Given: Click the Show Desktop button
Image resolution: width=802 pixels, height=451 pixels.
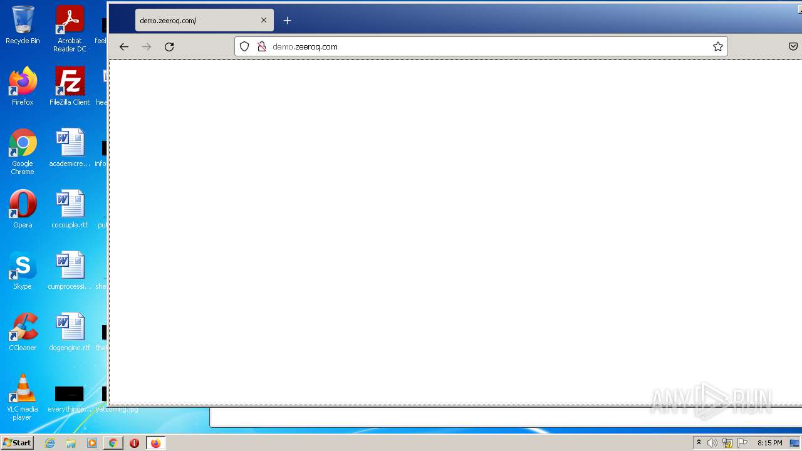Looking at the screenshot, I should 795,443.
